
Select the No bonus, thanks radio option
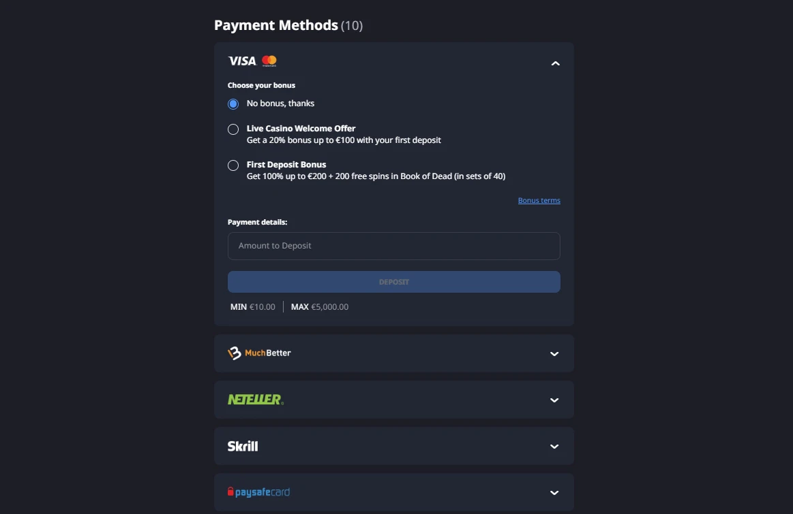tap(233, 104)
